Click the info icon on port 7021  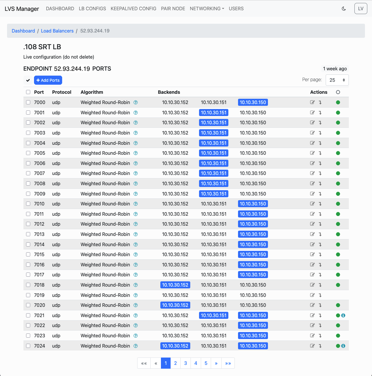tap(343, 315)
